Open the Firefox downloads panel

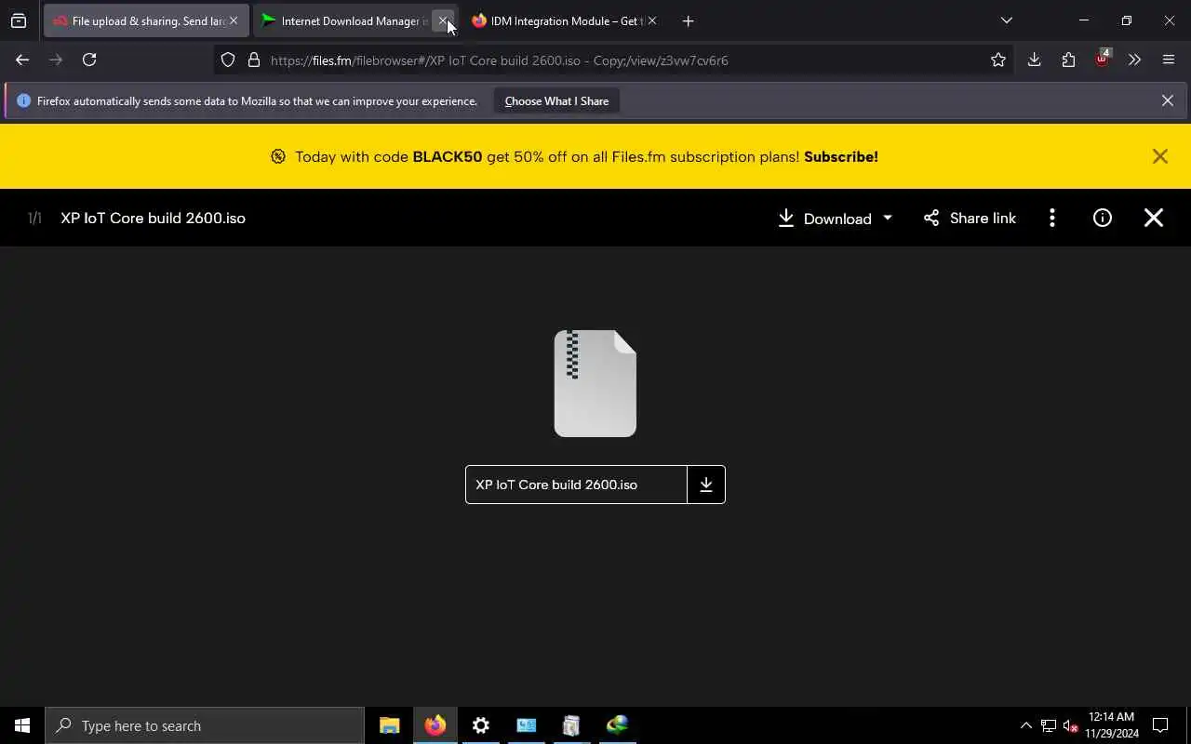(1034, 60)
